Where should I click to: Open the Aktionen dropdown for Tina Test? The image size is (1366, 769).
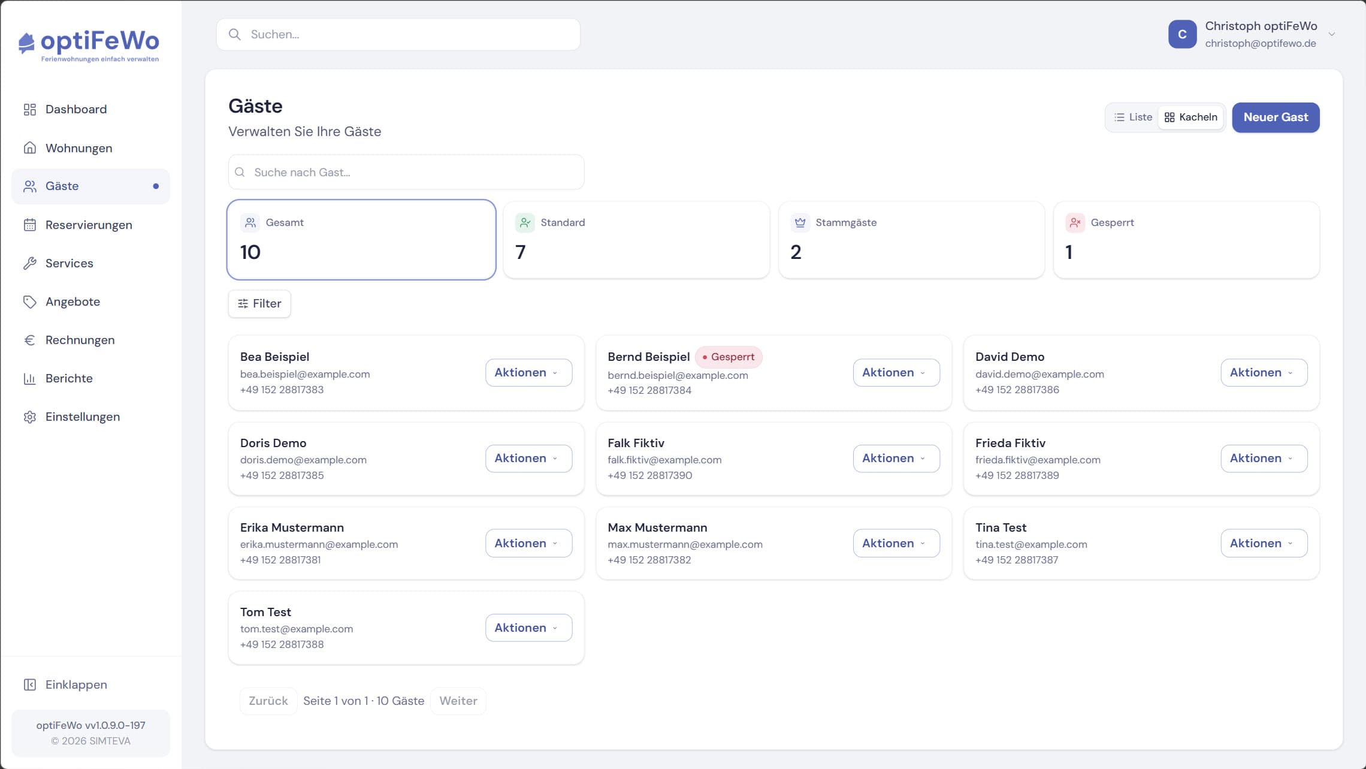click(1264, 544)
